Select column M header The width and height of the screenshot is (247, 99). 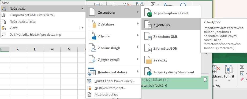(52, 49)
